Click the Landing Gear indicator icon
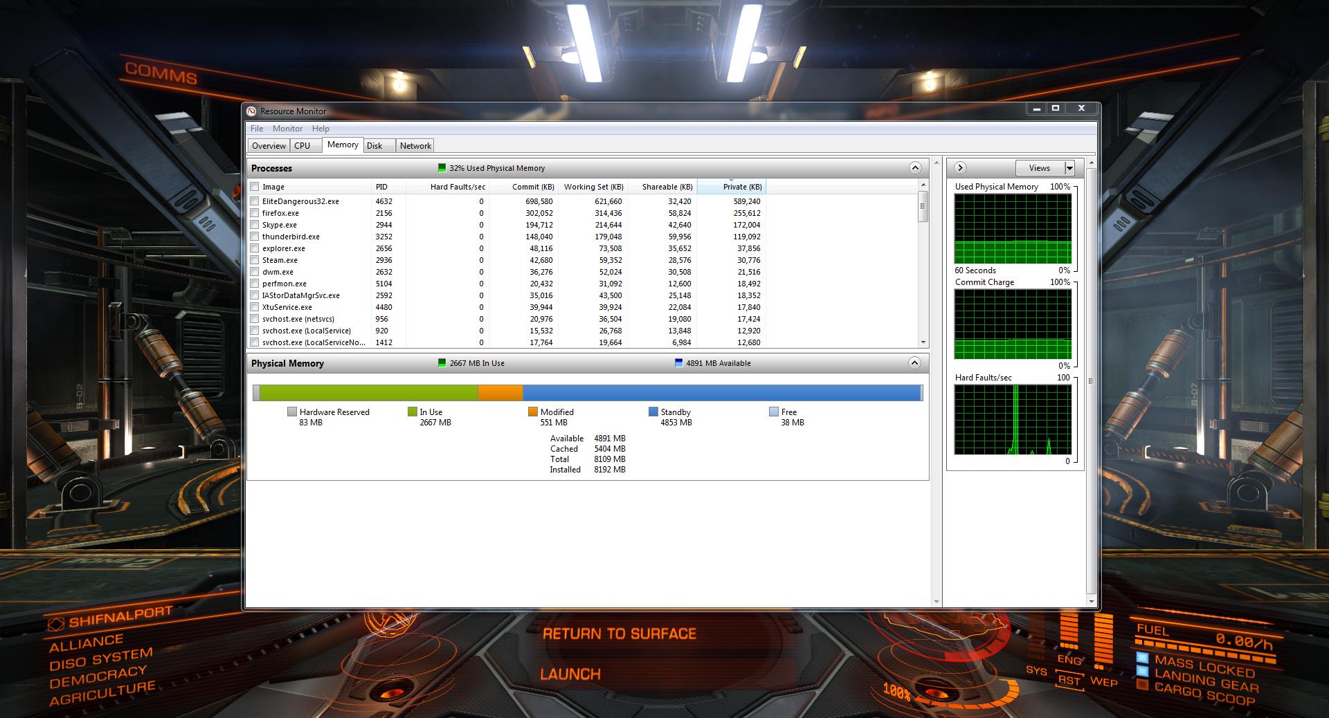 1142,671
